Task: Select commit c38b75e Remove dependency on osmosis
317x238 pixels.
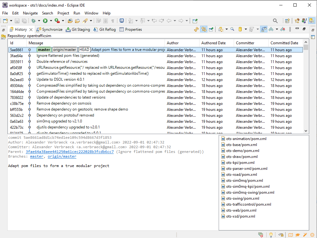Action: tap(156, 103)
